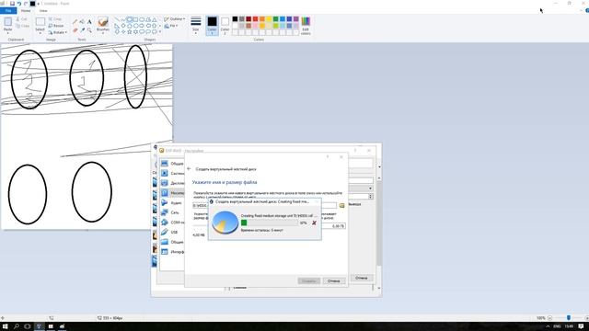The image size is (589, 331).
Task: Go back with the wizard arrow
Action: [x=189, y=169]
